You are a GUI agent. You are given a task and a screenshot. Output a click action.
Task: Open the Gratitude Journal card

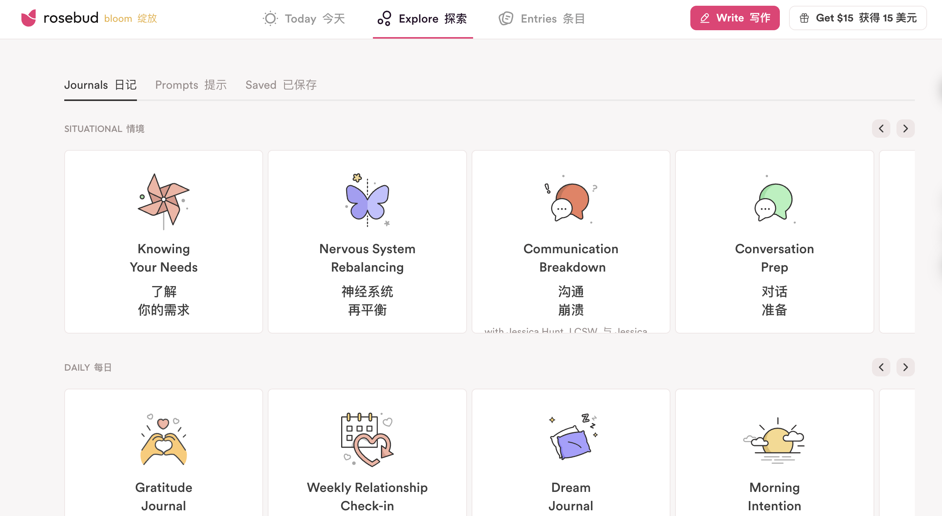(x=163, y=451)
